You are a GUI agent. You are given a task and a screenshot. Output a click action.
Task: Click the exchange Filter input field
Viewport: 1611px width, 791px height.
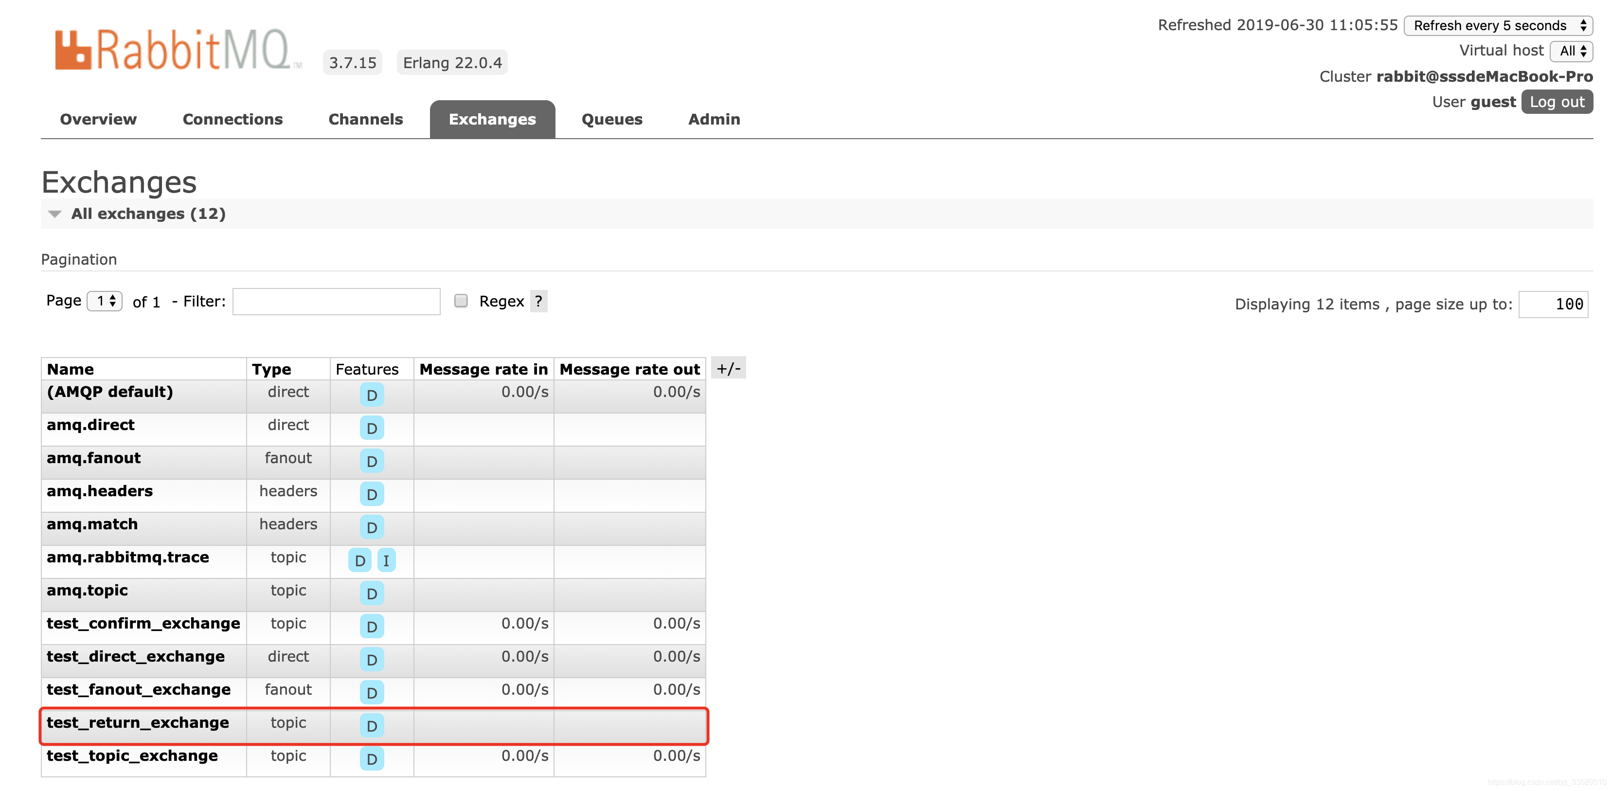click(x=336, y=302)
